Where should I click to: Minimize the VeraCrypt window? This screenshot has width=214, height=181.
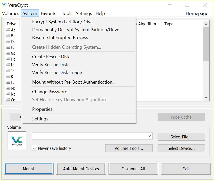point(169,5)
